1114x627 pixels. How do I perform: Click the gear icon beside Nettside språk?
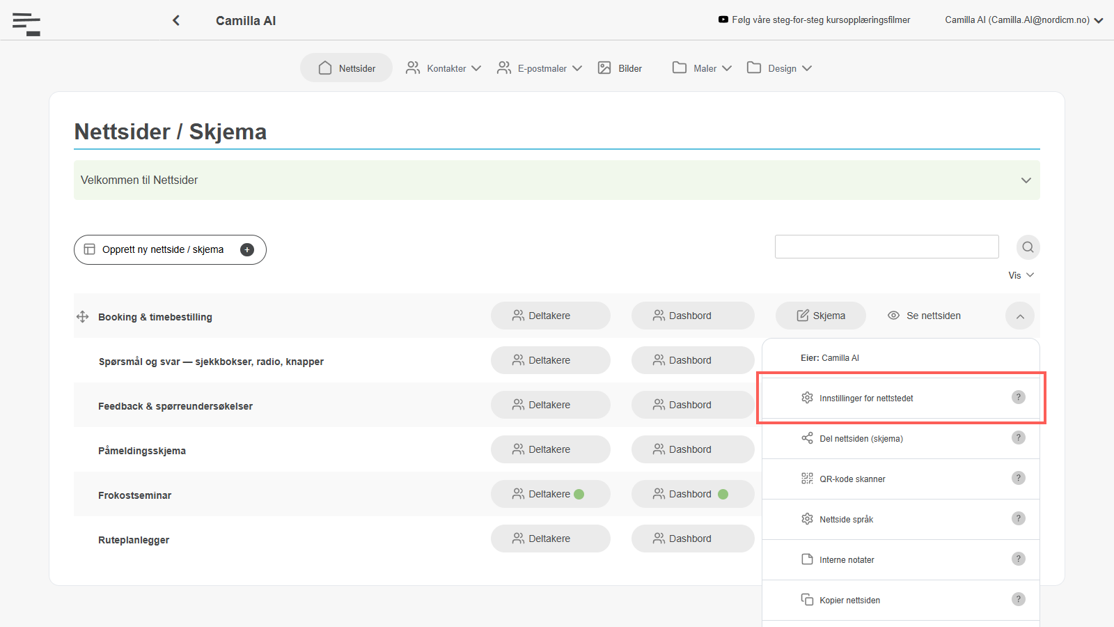pos(807,519)
